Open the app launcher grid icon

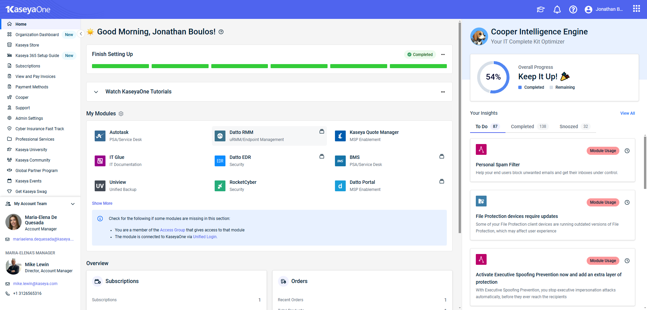pos(636,9)
